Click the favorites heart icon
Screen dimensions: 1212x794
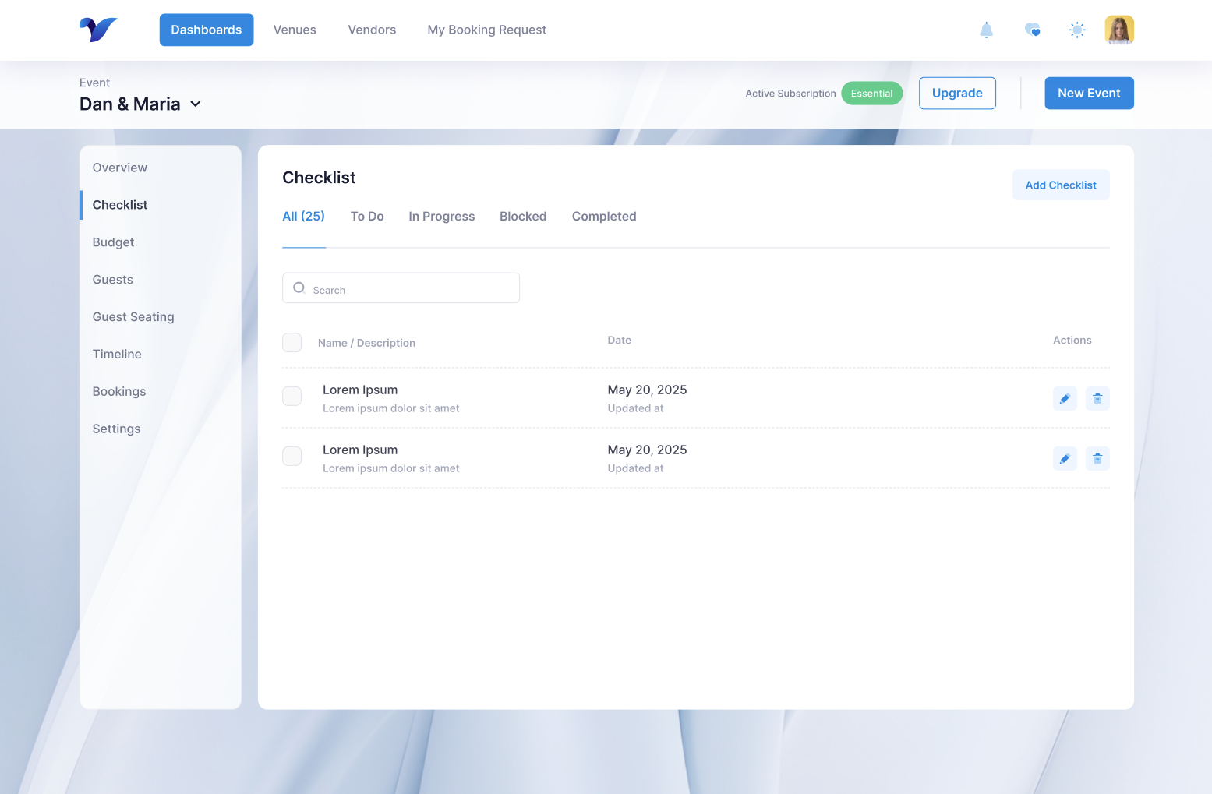[1031, 30]
